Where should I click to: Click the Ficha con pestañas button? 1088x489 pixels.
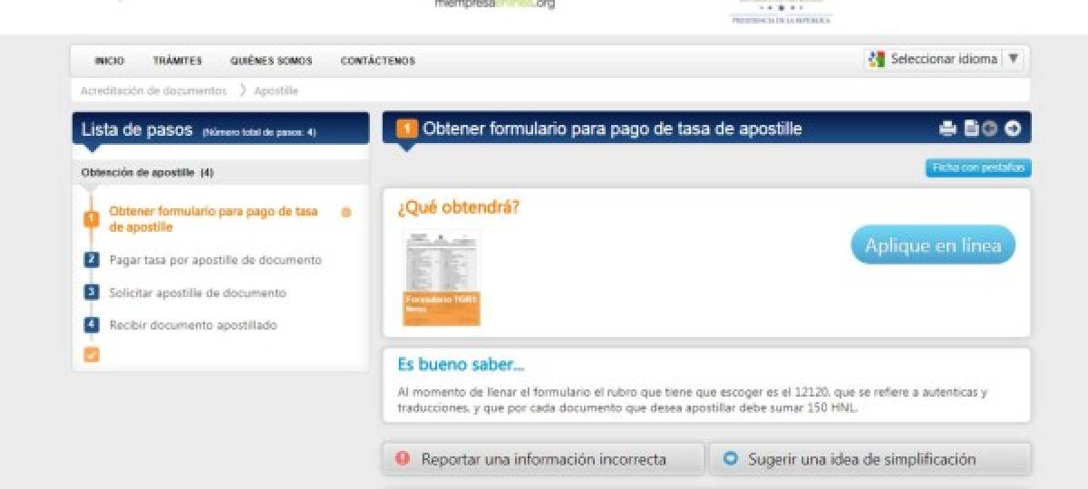pos(978,168)
